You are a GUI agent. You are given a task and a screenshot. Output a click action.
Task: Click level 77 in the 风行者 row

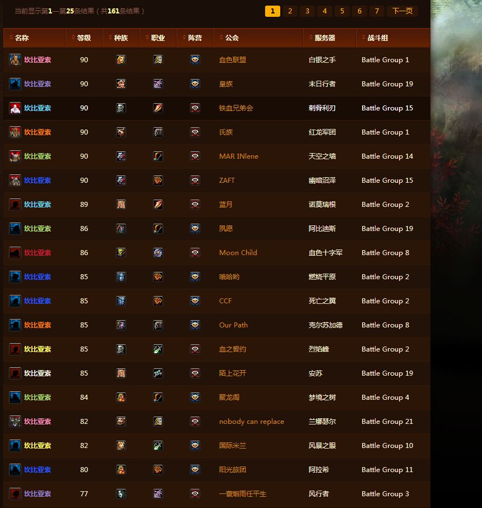click(x=84, y=494)
